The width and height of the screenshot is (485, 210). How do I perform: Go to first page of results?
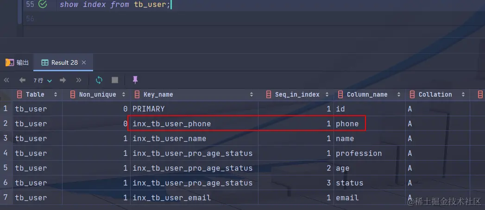pyautogui.click(x=6, y=80)
